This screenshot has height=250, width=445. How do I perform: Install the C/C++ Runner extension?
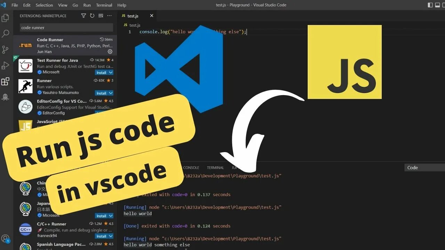pos(102,236)
